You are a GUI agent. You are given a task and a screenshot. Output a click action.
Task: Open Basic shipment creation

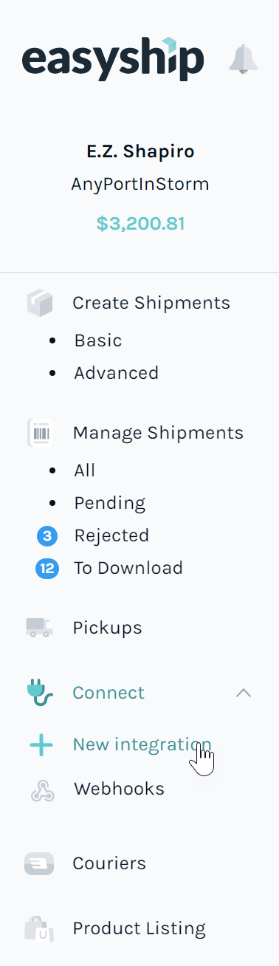click(x=98, y=340)
